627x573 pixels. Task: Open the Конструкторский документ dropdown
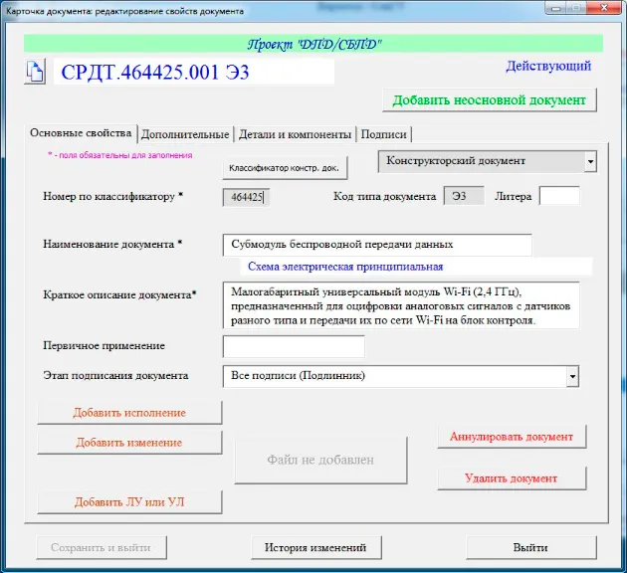click(590, 161)
